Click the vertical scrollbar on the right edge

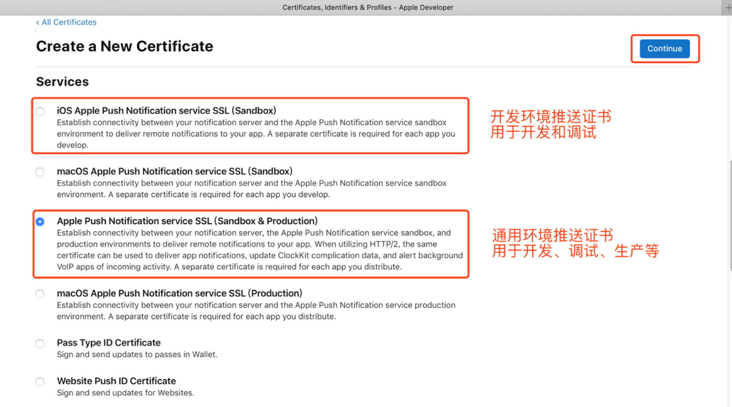coord(730,216)
